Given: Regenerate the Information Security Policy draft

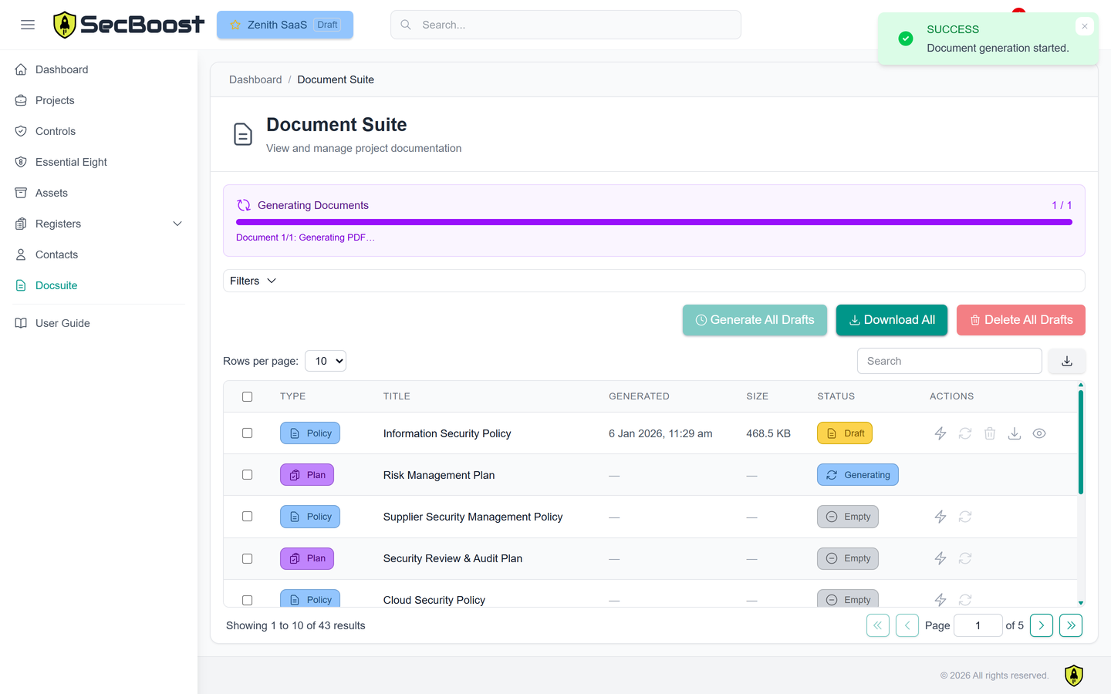Looking at the screenshot, I should [x=964, y=433].
